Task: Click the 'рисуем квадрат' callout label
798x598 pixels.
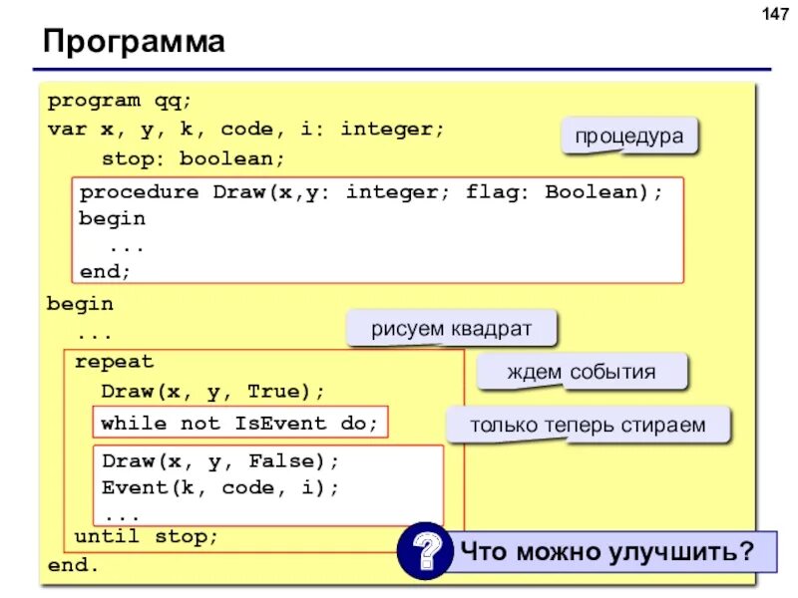Action: click(x=452, y=329)
